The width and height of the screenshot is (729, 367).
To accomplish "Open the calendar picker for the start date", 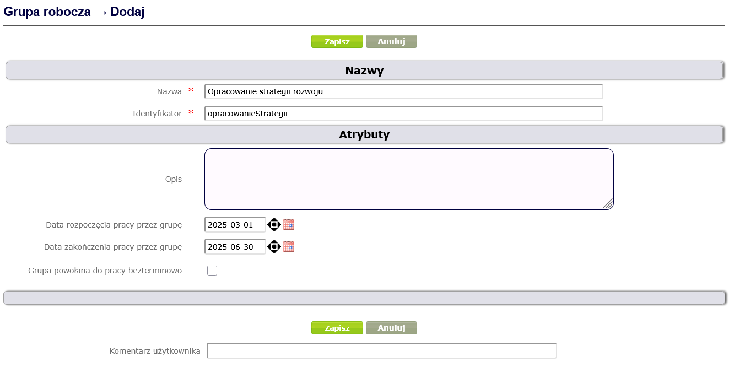I will click(x=289, y=224).
